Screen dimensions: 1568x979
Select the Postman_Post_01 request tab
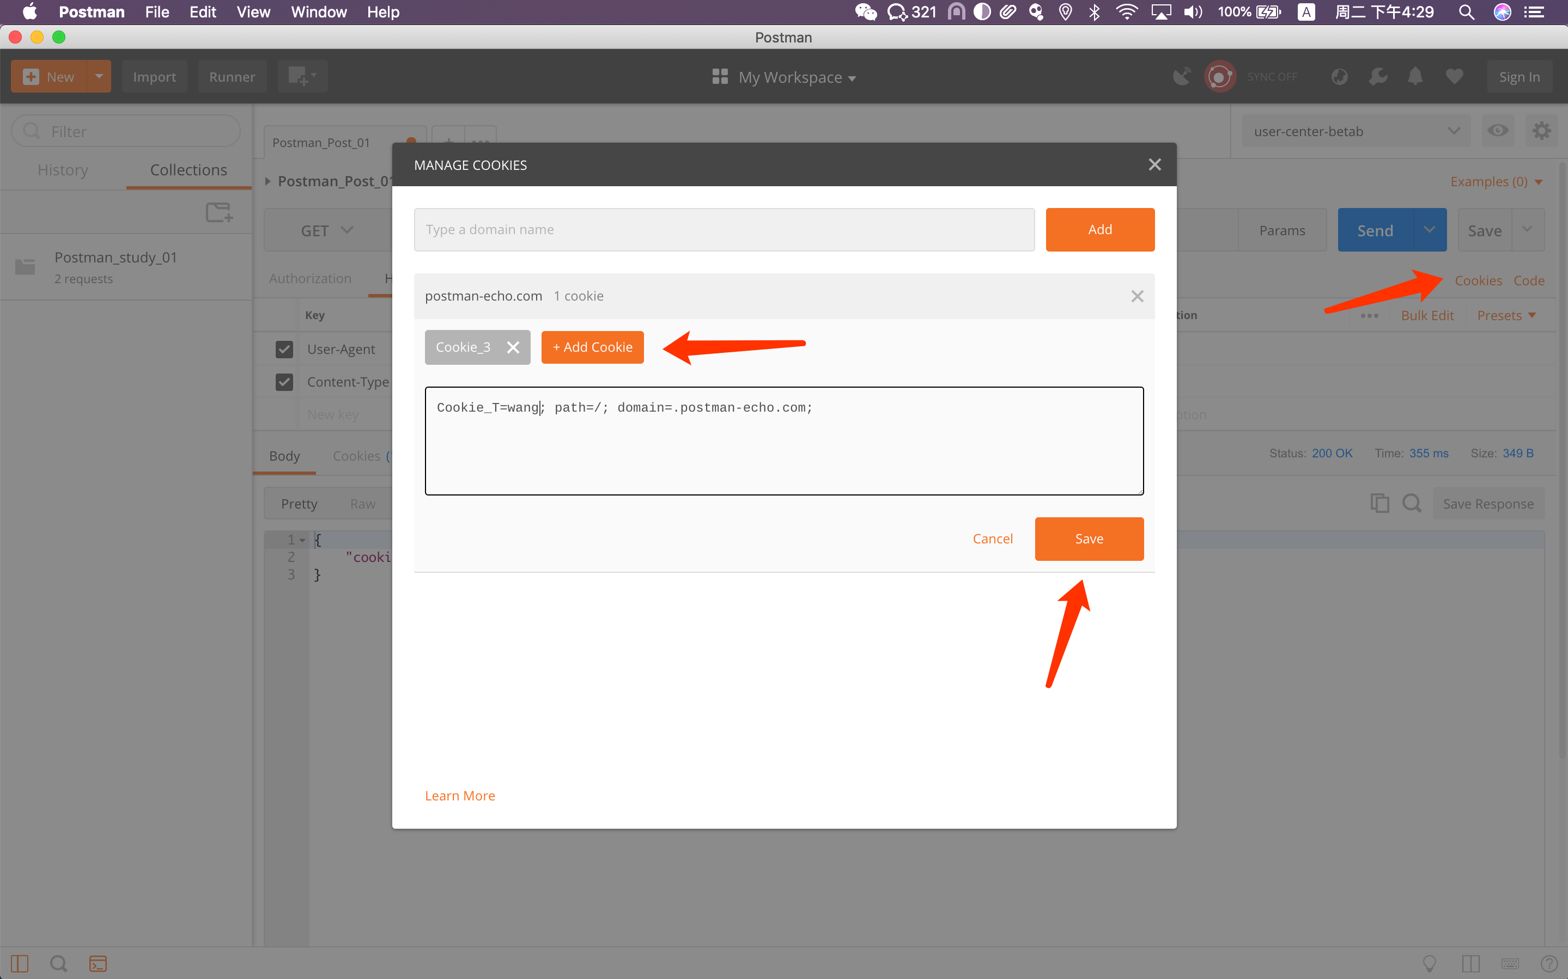344,143
